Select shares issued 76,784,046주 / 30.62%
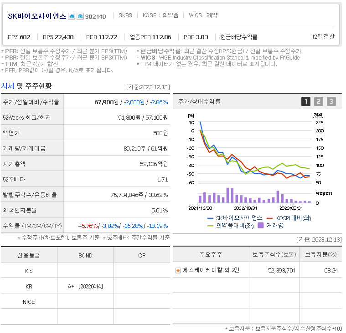346x333 pixels. 139,195
